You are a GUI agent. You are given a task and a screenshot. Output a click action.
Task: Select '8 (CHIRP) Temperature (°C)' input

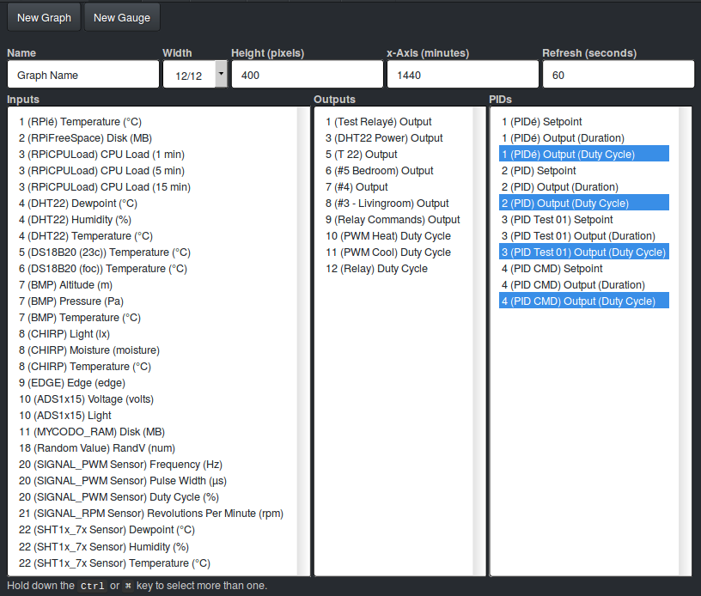pyautogui.click(x=152, y=367)
